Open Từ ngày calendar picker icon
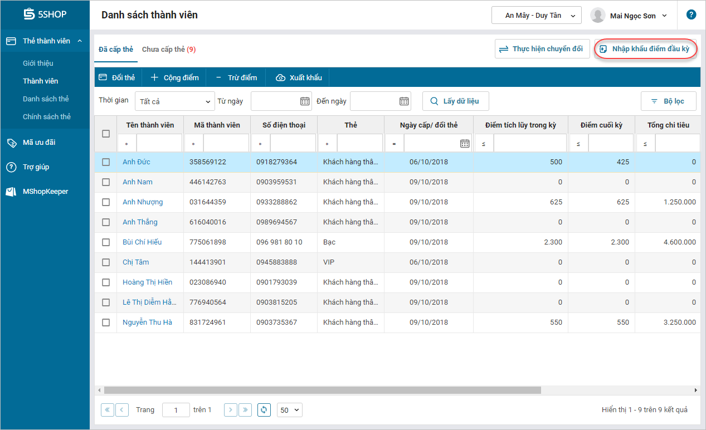 (305, 101)
